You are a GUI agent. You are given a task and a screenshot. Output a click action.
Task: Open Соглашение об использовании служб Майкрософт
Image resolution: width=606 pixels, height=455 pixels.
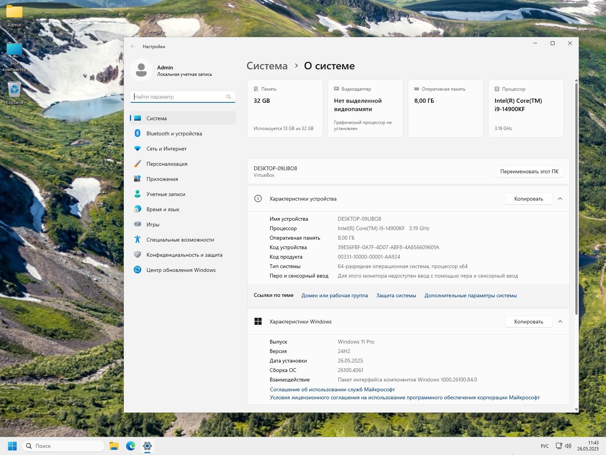coord(332,389)
